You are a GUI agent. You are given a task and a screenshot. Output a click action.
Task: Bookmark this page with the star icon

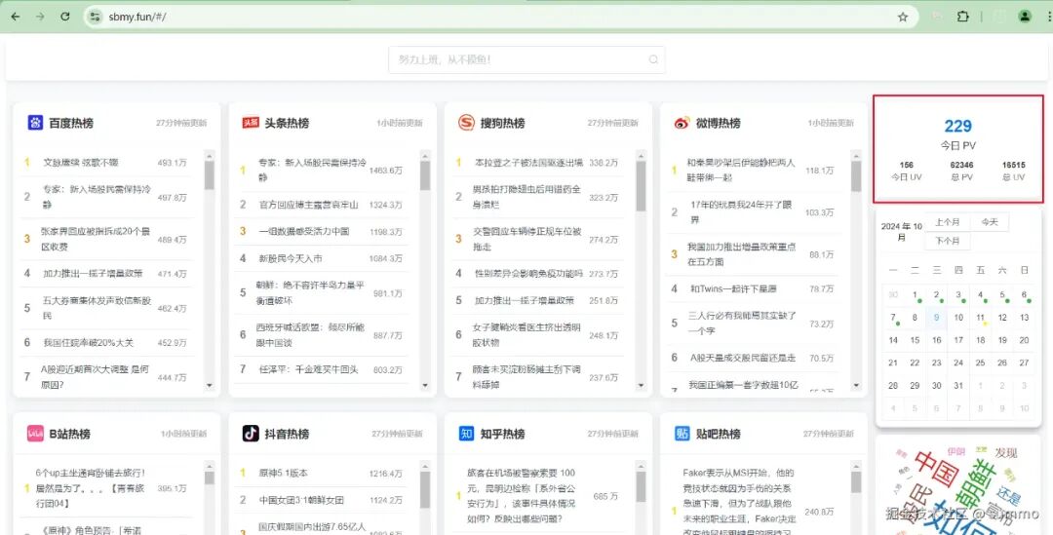(903, 17)
